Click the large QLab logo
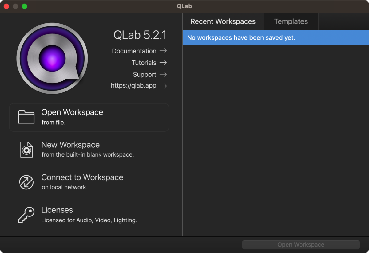This screenshot has width=369, height=253. tap(52, 58)
